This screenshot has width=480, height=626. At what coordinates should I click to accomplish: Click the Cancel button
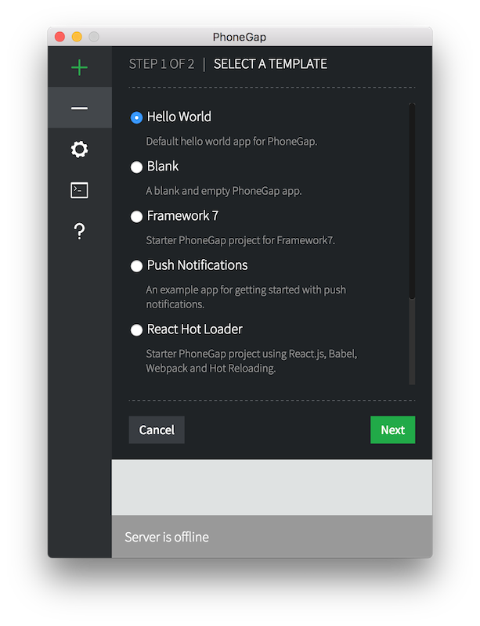tap(157, 430)
